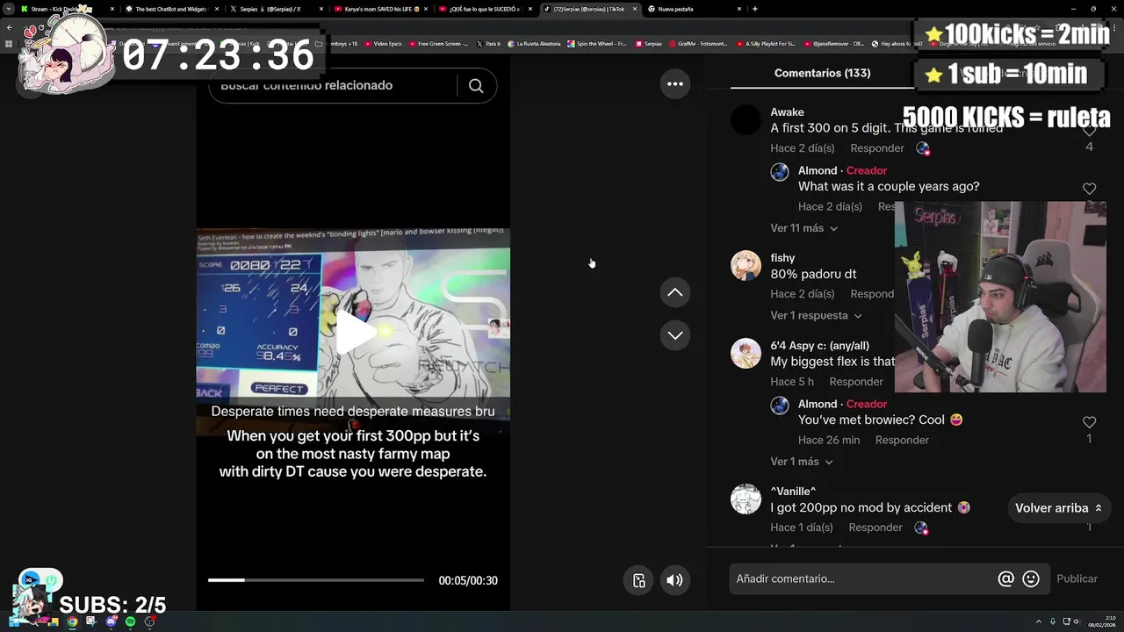Click the 'Hace 5 h' timestamp
This screenshot has width=1124, height=632.
[792, 382]
